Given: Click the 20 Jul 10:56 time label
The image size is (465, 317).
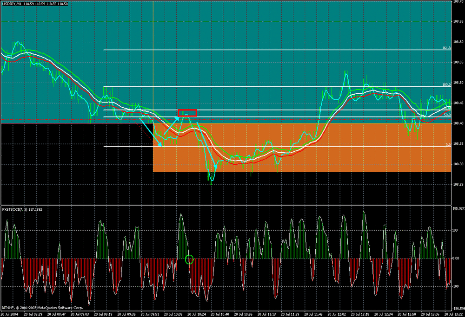Looking at the screenshot, I should click(244, 314).
